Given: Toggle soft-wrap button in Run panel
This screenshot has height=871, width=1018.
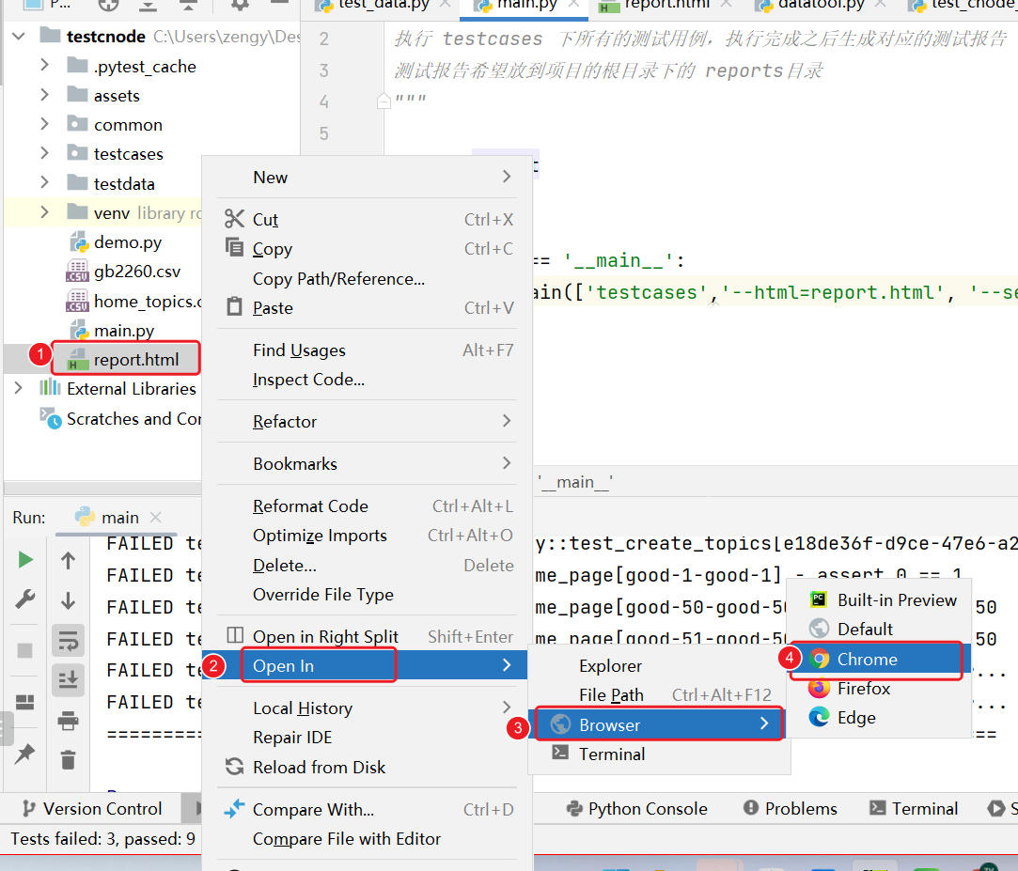Looking at the screenshot, I should pos(69,641).
